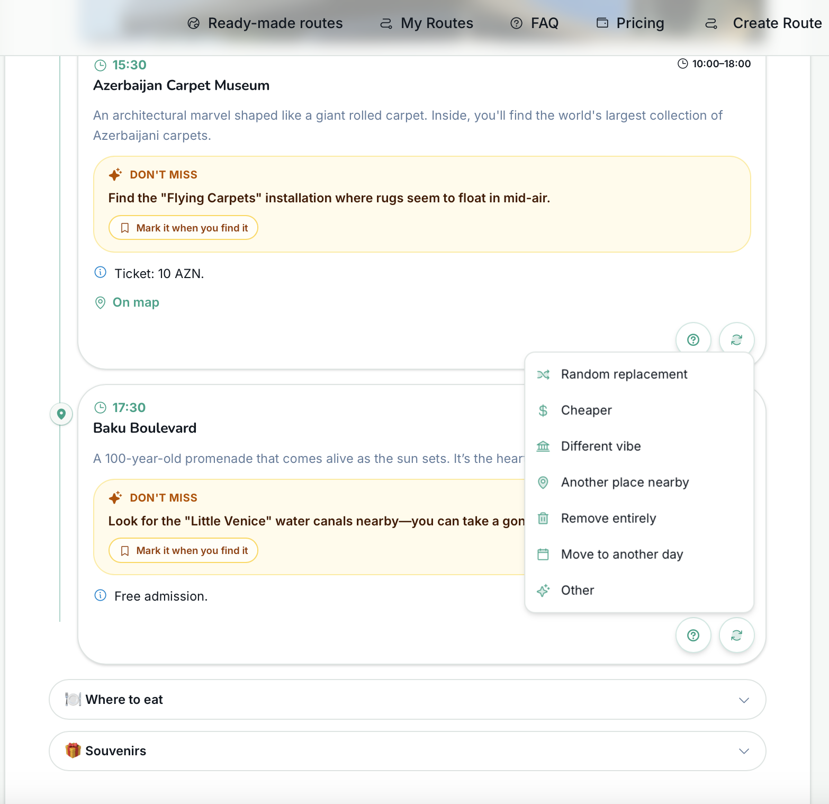Click the clock icon beside 15:30

pos(100,65)
